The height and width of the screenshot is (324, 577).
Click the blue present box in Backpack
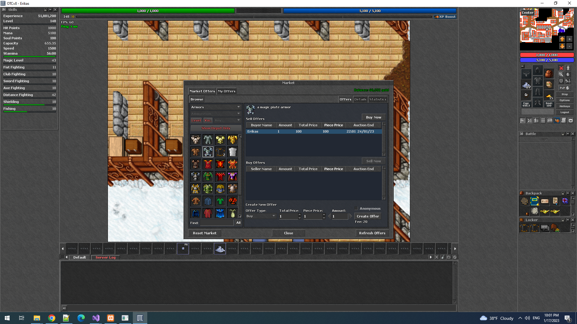click(x=565, y=201)
